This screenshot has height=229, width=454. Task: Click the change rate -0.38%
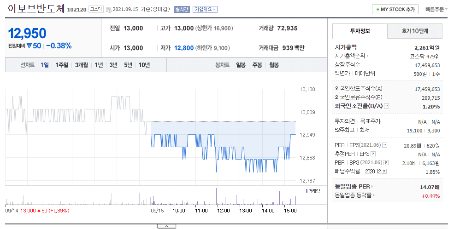pos(59,46)
